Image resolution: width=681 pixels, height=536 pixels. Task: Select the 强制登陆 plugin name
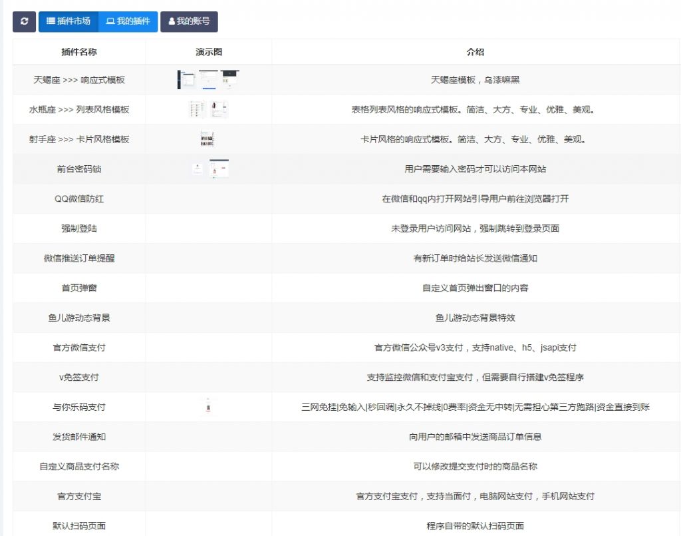79,228
